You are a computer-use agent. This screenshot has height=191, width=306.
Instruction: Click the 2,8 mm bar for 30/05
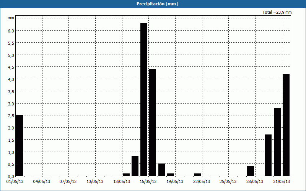(277, 142)
